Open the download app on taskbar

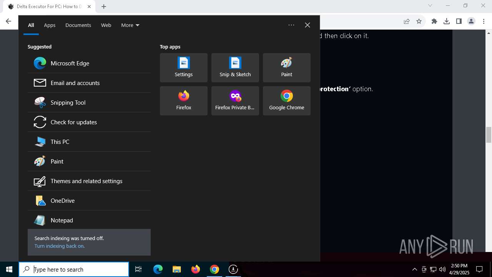pyautogui.click(x=233, y=269)
